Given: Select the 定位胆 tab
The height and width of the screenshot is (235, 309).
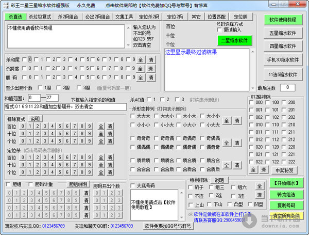Looking at the screenshot, I should tap(241, 17).
